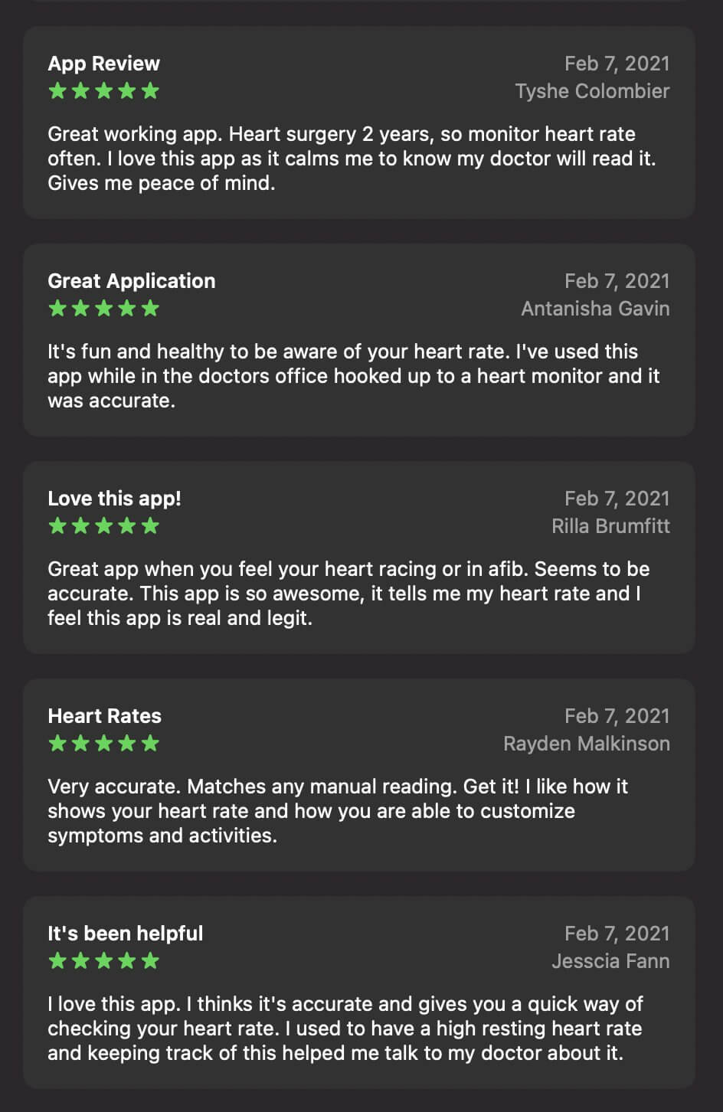
Task: Click the 'It's been helpful' review title
Action: [125, 934]
